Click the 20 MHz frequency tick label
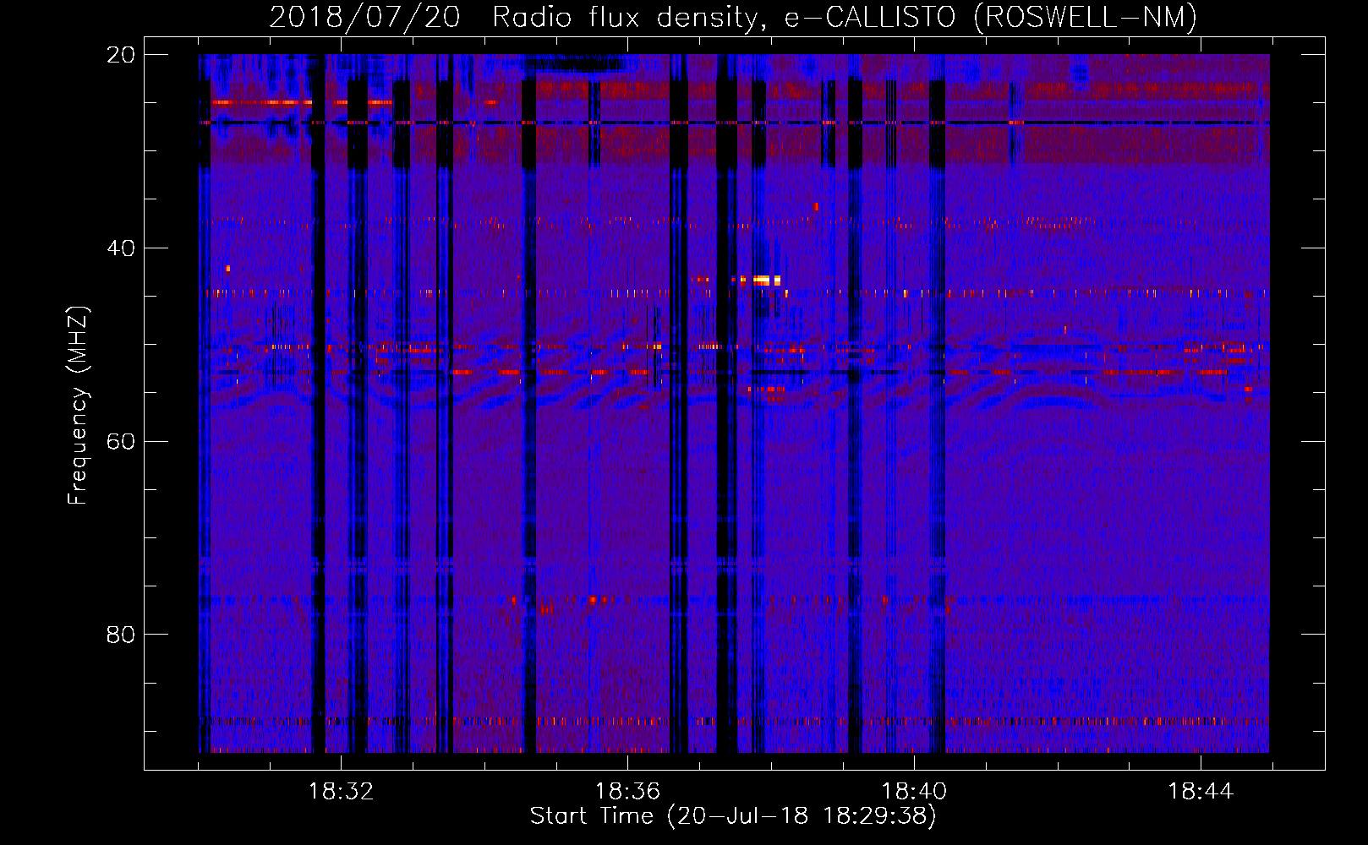This screenshot has height=845, width=1368. click(x=120, y=55)
